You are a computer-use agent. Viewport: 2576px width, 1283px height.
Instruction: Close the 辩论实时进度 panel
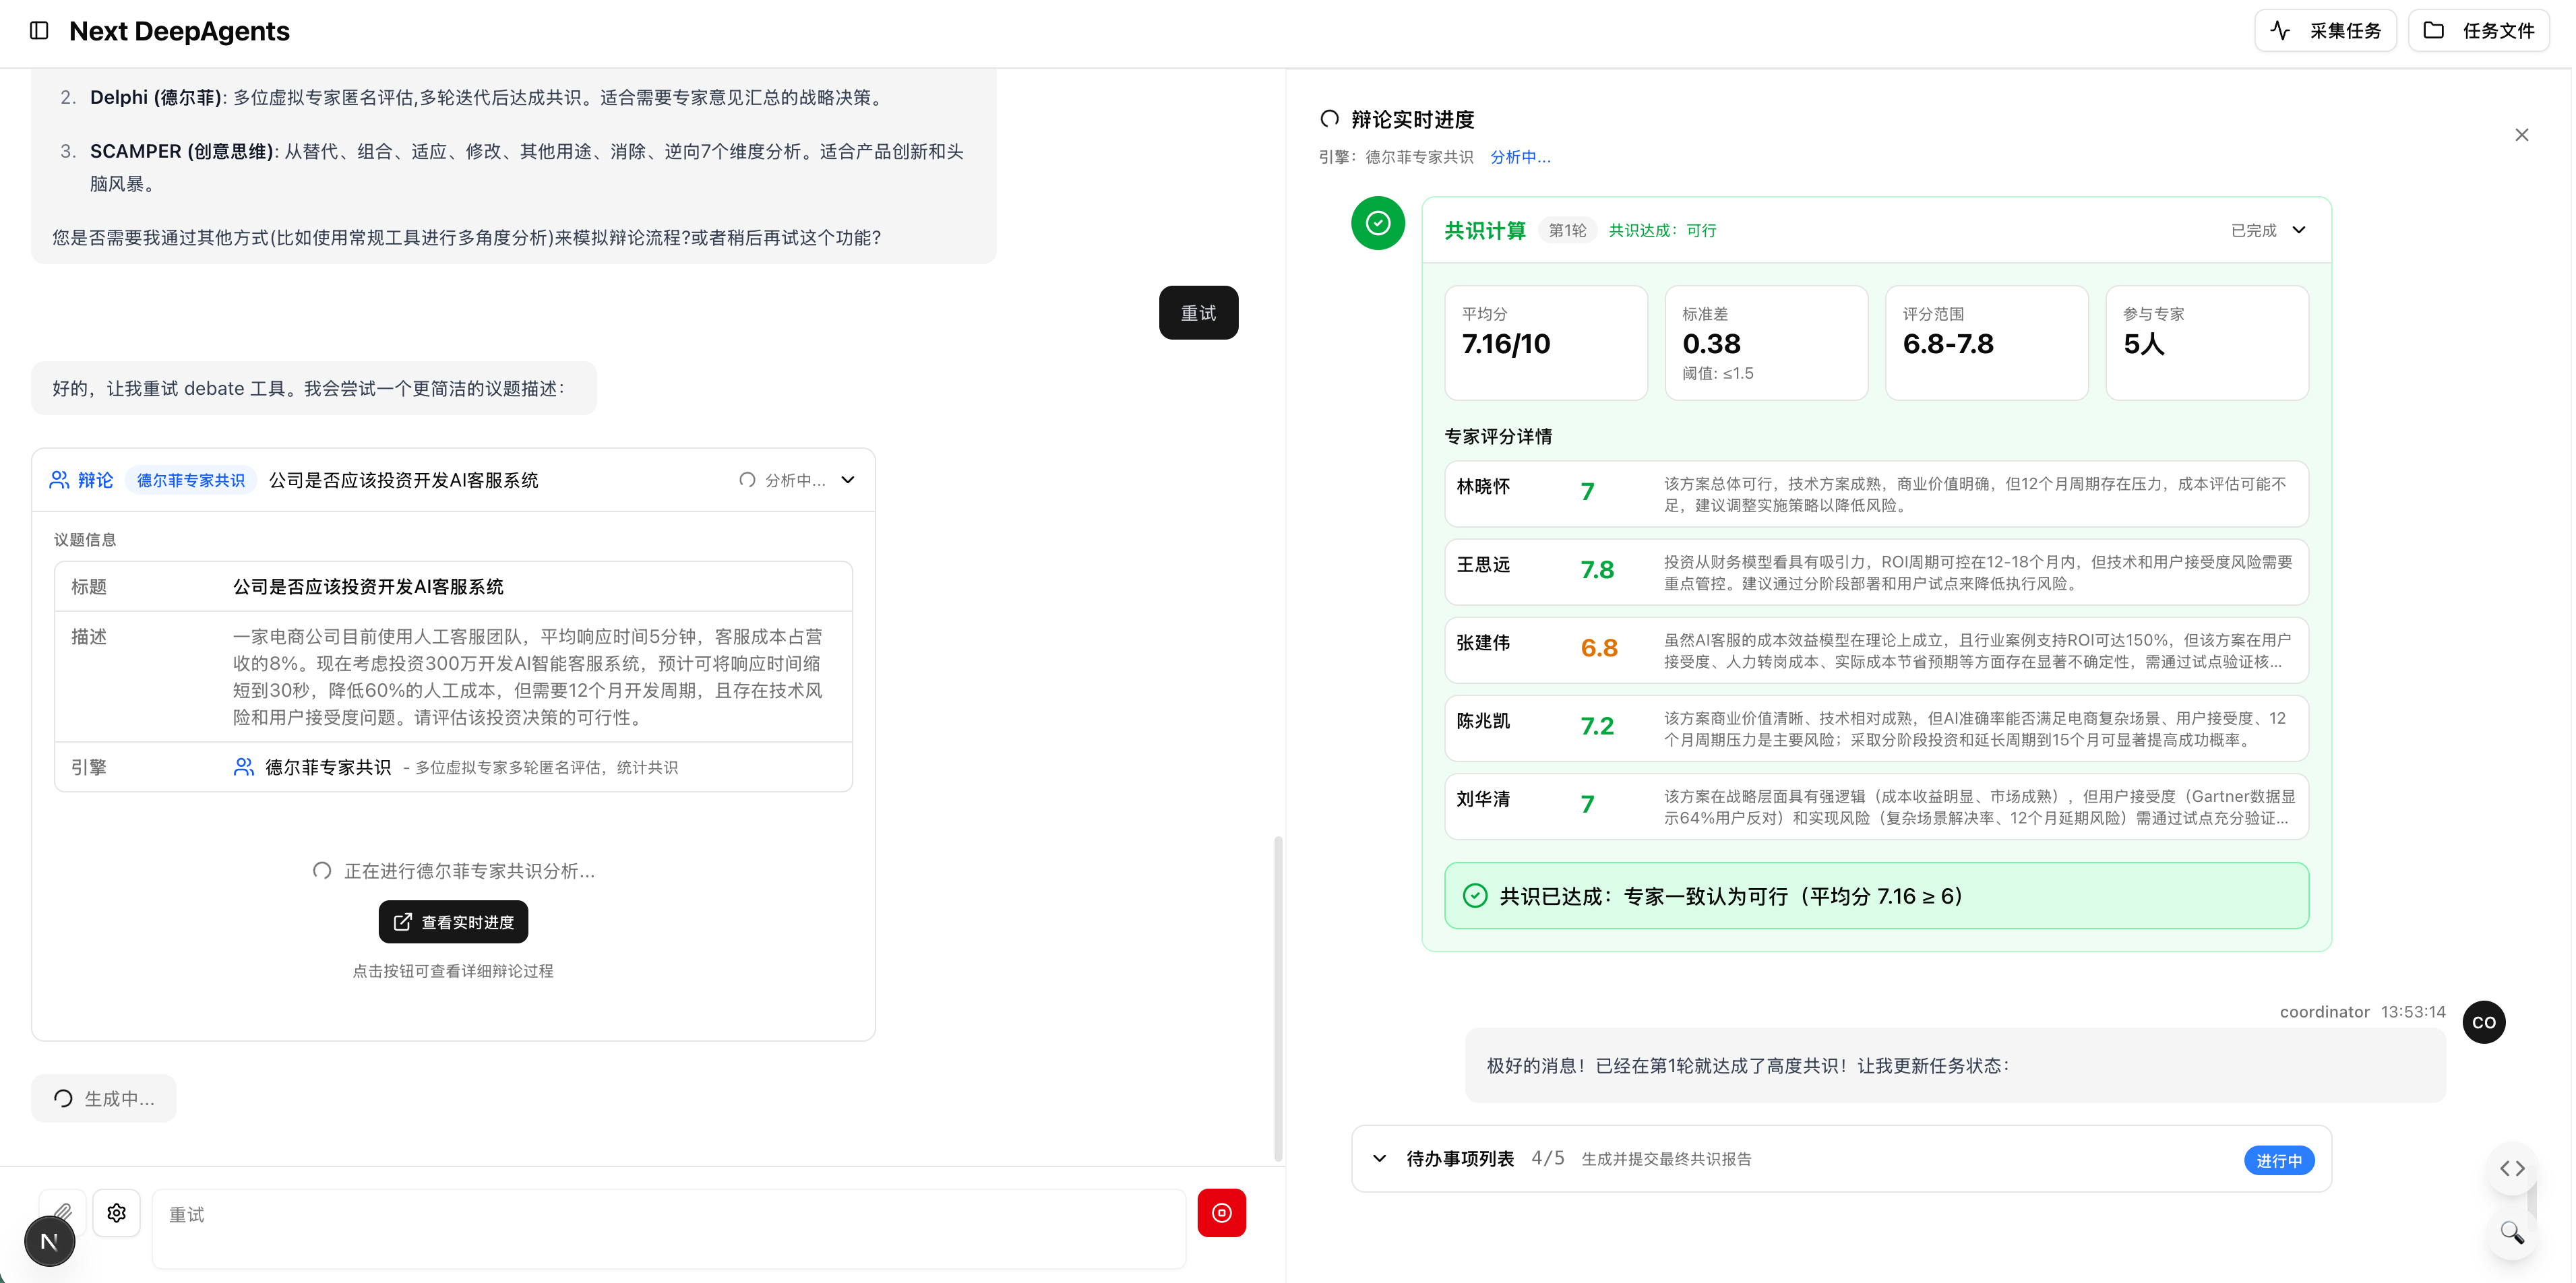tap(2521, 135)
